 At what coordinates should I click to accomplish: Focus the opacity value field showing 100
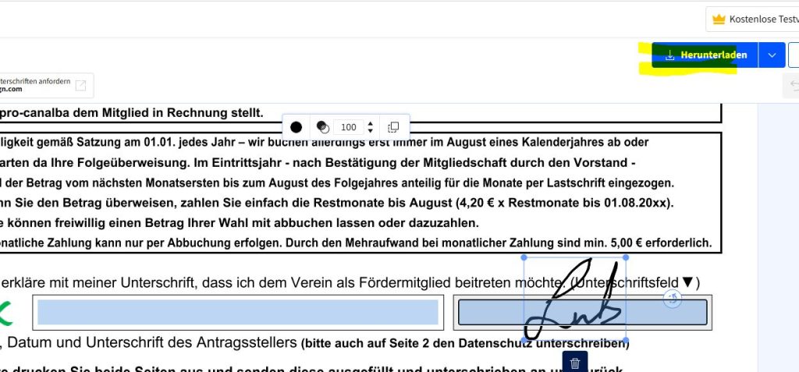pyautogui.click(x=348, y=127)
